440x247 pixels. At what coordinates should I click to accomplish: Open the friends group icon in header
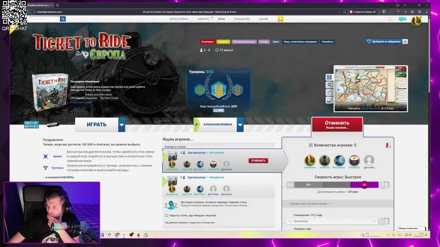(402, 19)
